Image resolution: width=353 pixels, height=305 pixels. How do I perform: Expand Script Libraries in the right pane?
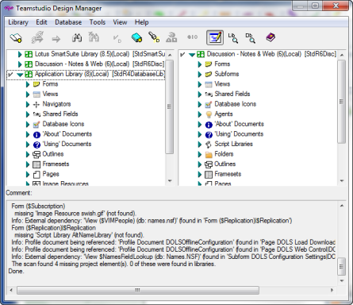200,145
